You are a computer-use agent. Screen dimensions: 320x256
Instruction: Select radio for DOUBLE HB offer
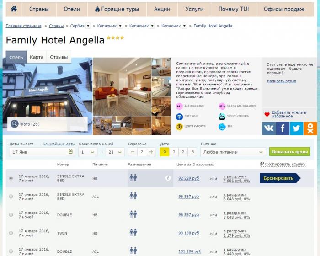click(x=11, y=214)
